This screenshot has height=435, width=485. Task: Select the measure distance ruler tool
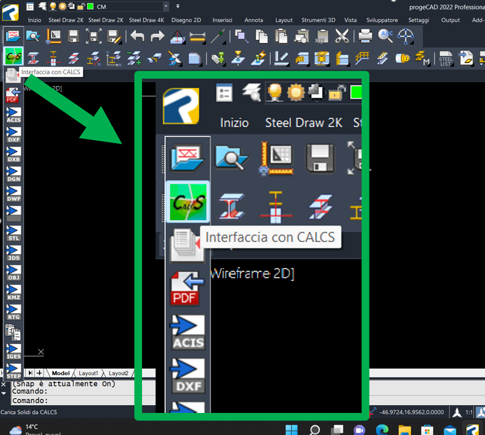197,36
